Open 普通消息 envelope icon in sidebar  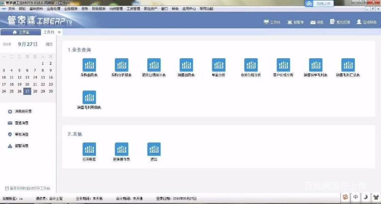10,123
